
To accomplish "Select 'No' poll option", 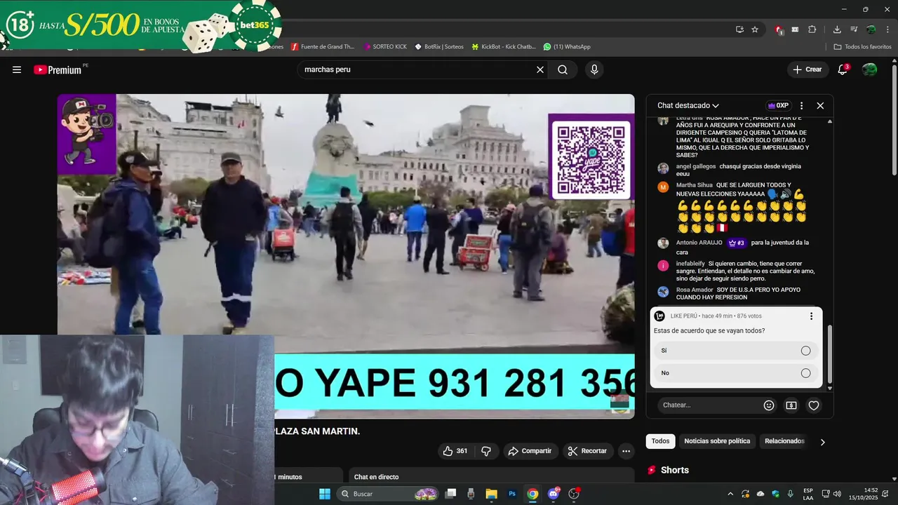I will (x=736, y=373).
